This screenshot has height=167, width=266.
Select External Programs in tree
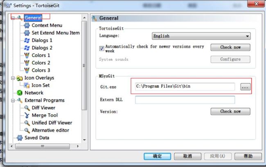(45, 101)
